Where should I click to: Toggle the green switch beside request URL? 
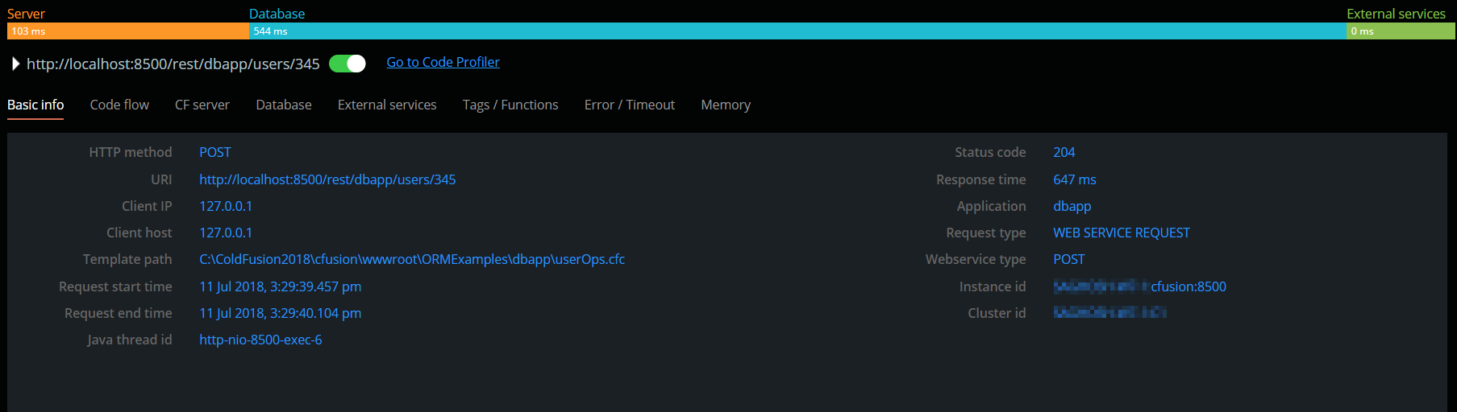click(x=348, y=64)
